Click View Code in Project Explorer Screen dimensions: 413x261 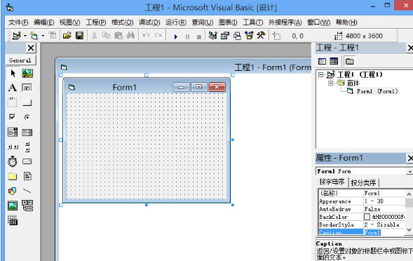pos(322,62)
